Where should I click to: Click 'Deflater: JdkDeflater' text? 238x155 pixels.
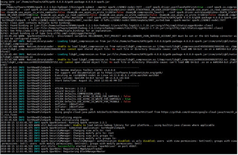(70, 104)
